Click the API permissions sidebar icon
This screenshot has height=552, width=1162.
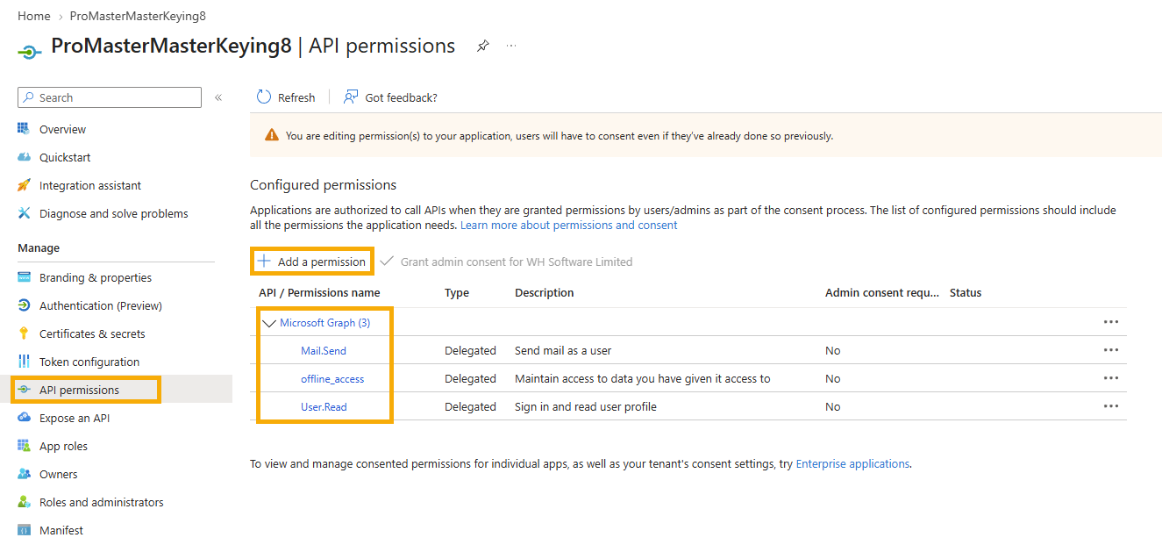[x=24, y=390]
